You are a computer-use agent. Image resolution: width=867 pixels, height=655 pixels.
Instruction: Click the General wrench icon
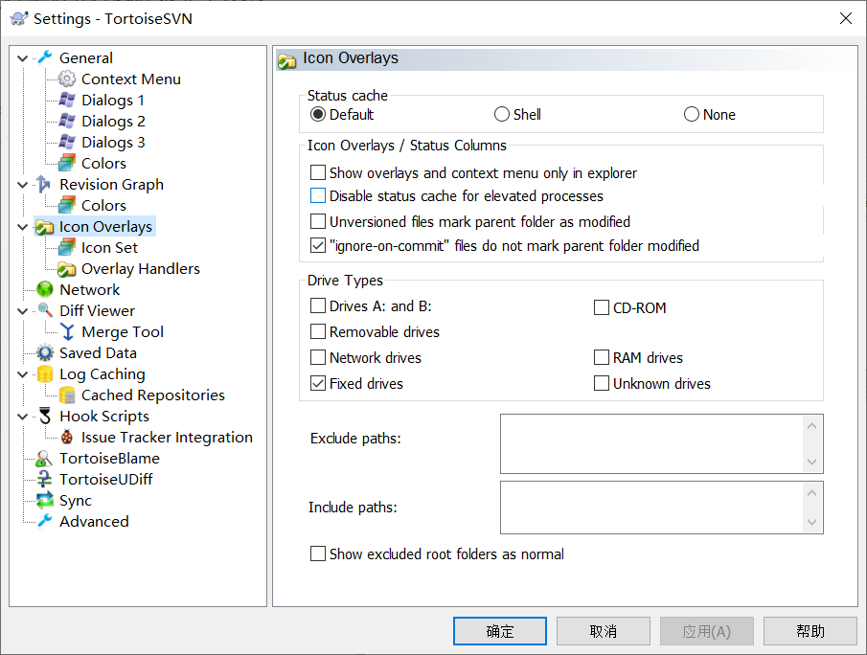tap(45, 57)
